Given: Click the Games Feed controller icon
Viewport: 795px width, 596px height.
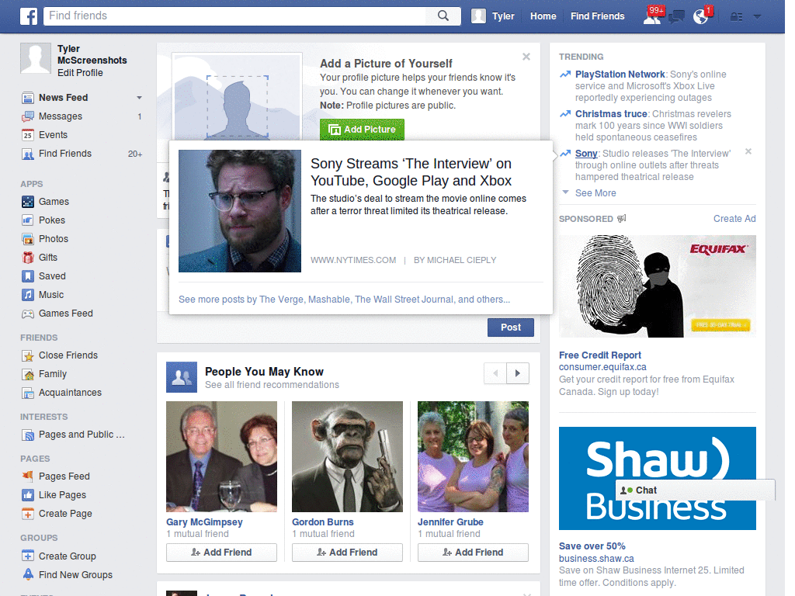Looking at the screenshot, I should [x=27, y=314].
